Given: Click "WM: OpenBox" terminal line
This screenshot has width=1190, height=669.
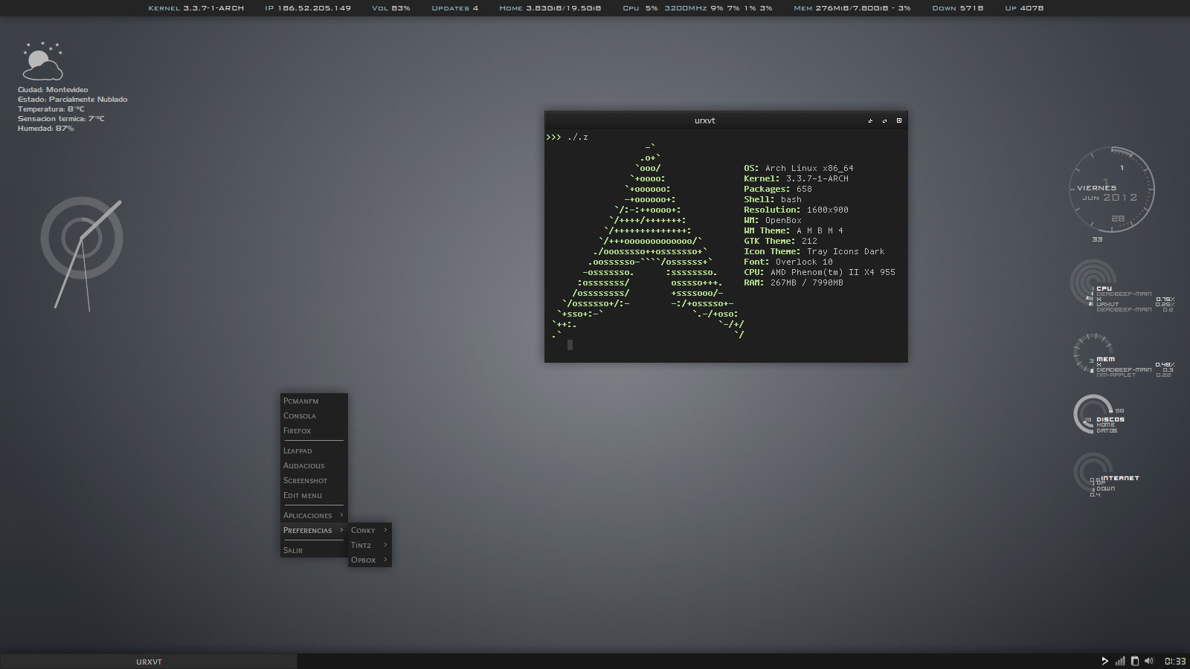Looking at the screenshot, I should click(773, 220).
